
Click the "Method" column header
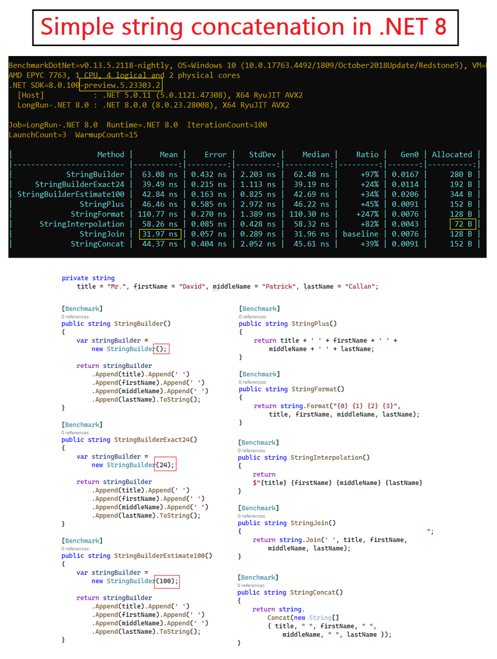(x=111, y=154)
